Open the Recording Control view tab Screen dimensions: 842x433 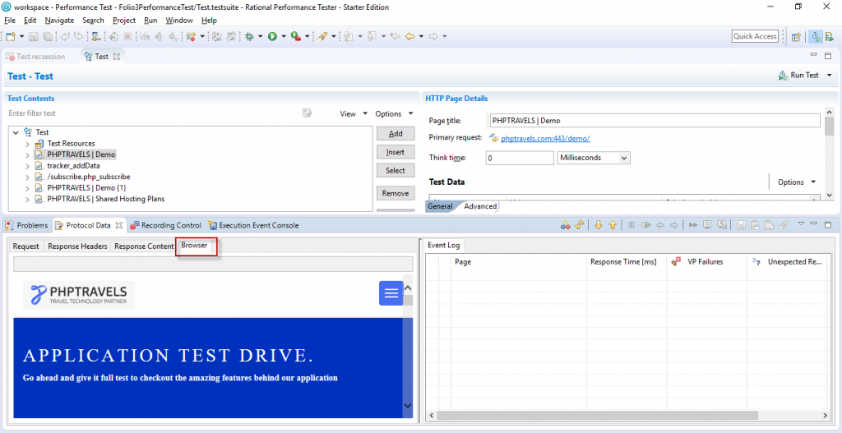coord(165,225)
